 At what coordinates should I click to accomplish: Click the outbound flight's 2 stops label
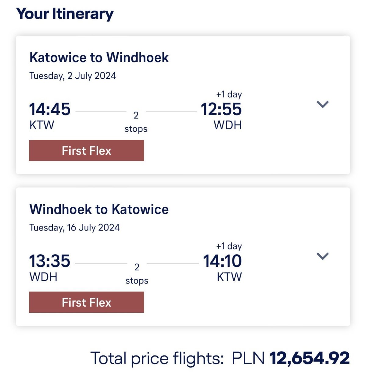click(136, 122)
